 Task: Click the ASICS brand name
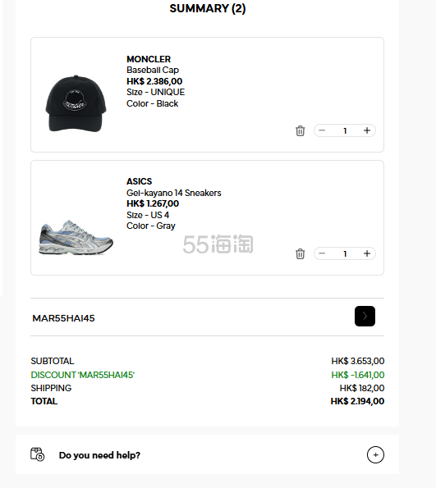(140, 181)
